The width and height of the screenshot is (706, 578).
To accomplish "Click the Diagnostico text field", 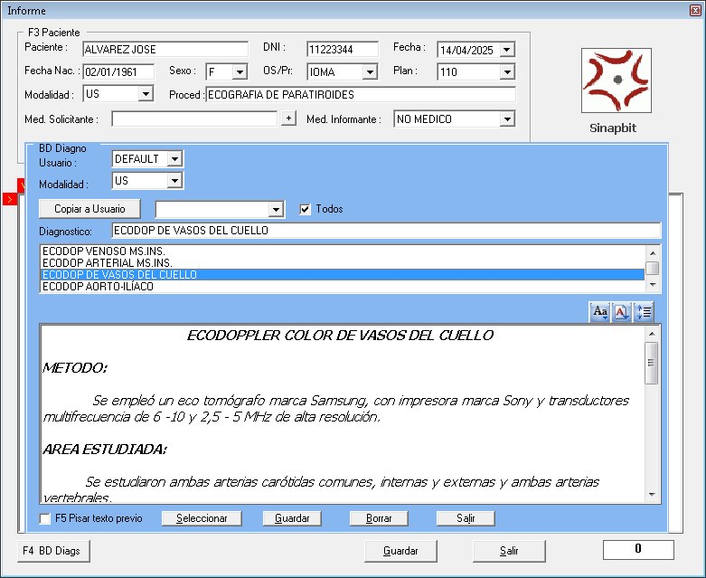I will point(386,231).
